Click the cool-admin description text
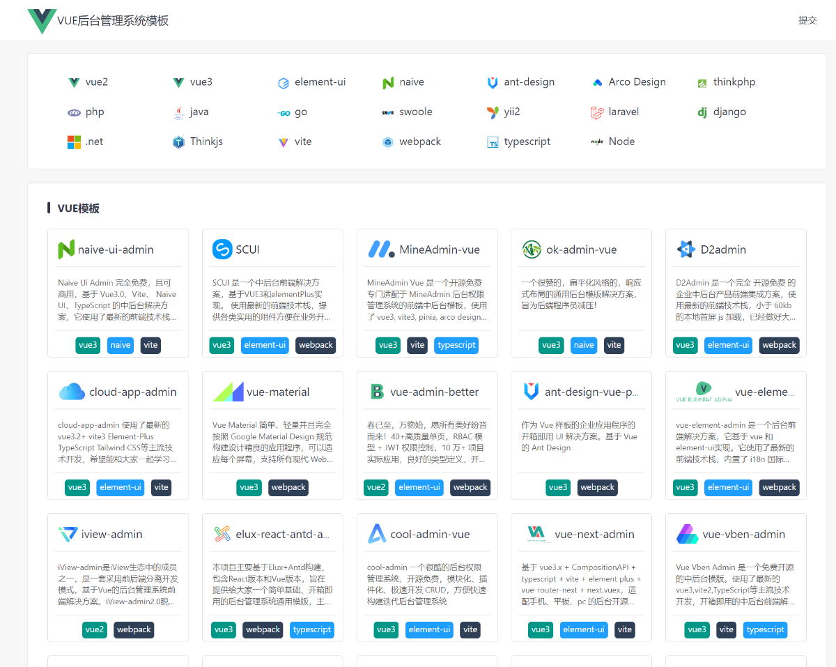This screenshot has width=836, height=667. tap(426, 584)
